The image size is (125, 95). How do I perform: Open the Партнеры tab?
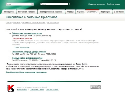[x=105, y=12]
